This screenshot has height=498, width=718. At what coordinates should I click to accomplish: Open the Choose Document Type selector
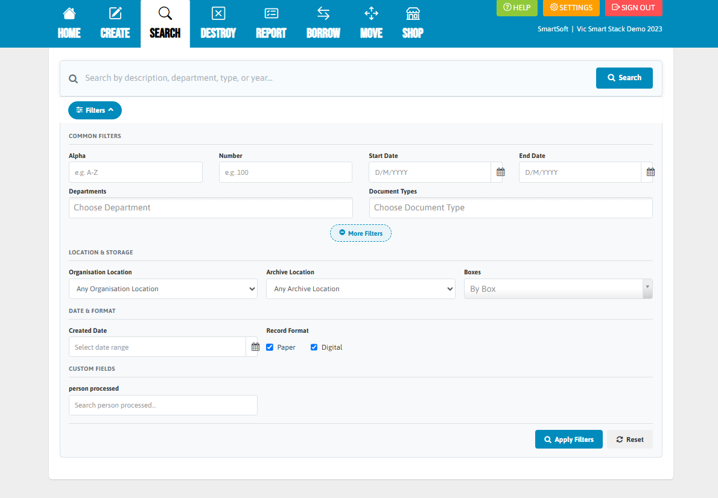510,208
